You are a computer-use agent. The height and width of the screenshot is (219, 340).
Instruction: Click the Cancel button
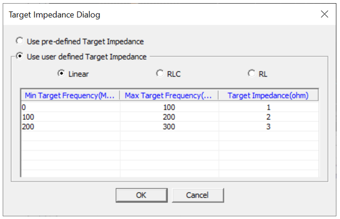197,195
